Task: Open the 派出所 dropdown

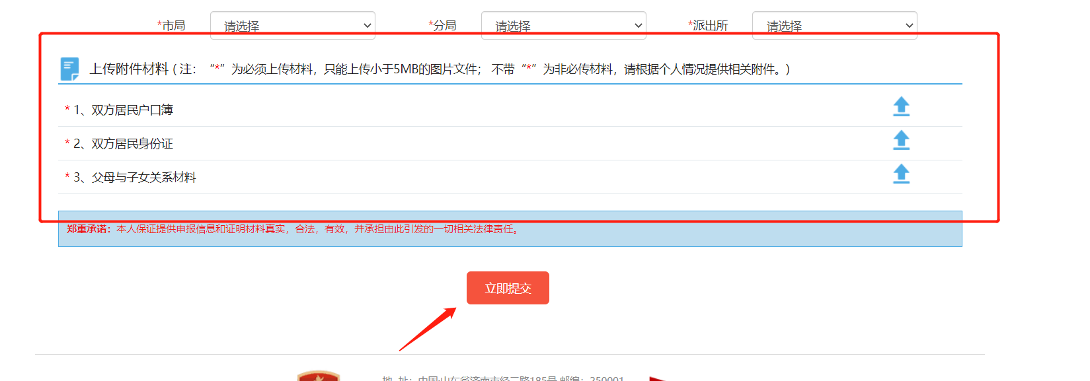Action: pyautogui.click(x=835, y=25)
